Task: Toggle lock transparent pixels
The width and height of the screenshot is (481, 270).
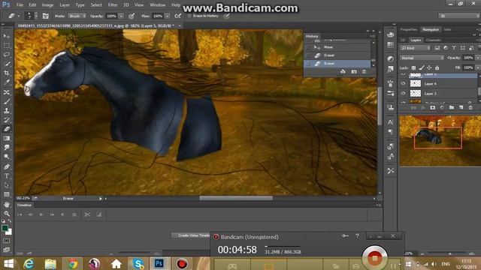Action: tap(413, 67)
